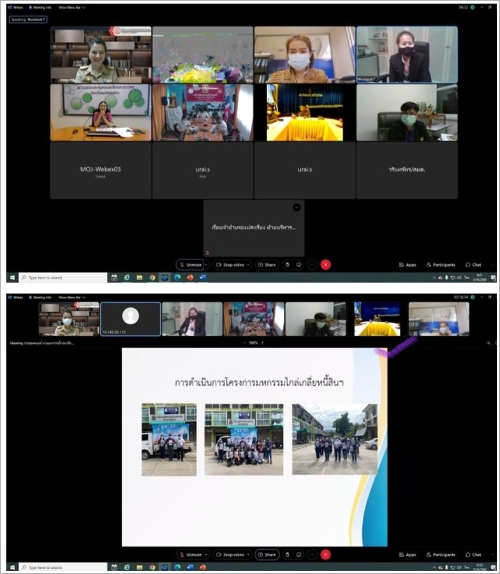Click Share button beneath the presentation slide
The image size is (500, 574).
(x=267, y=555)
